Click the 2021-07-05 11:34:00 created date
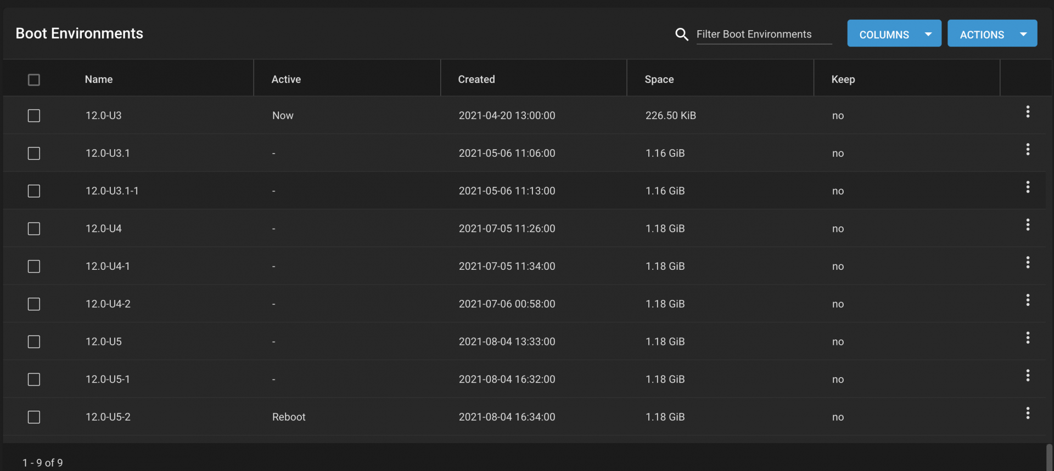This screenshot has height=471, width=1054. coord(507,266)
